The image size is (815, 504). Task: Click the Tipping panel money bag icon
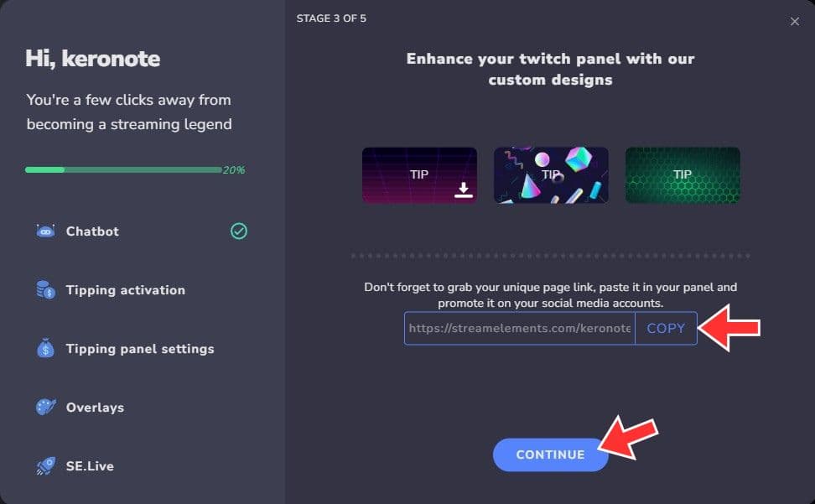click(x=45, y=348)
